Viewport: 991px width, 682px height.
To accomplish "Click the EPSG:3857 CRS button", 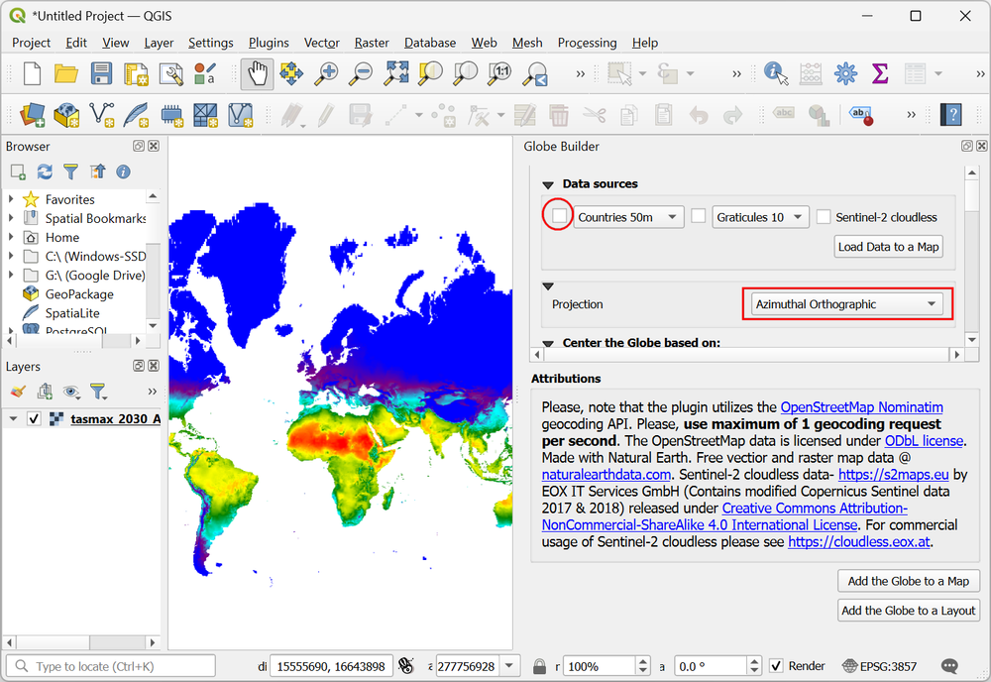I will click(x=880, y=666).
